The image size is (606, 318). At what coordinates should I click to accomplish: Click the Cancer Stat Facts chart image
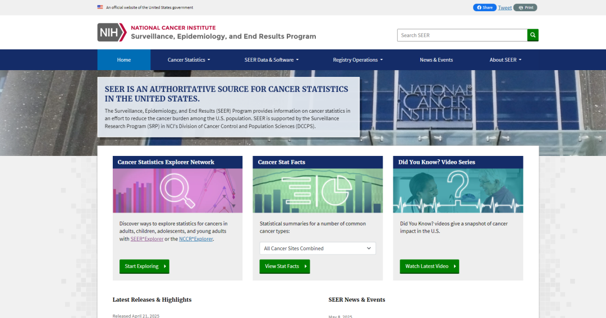pyautogui.click(x=318, y=191)
